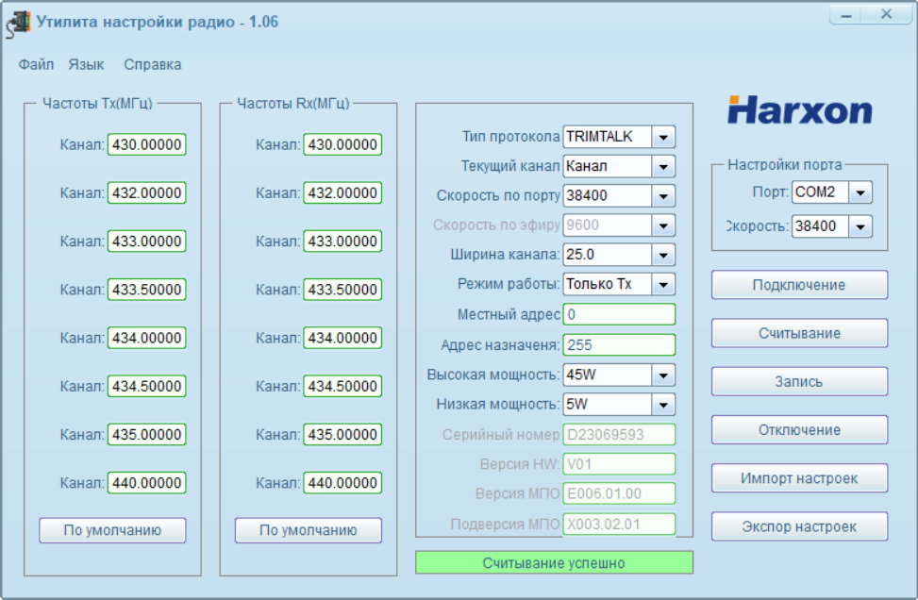
Task: Select Tx channel field 434.50000
Action: tap(147, 386)
